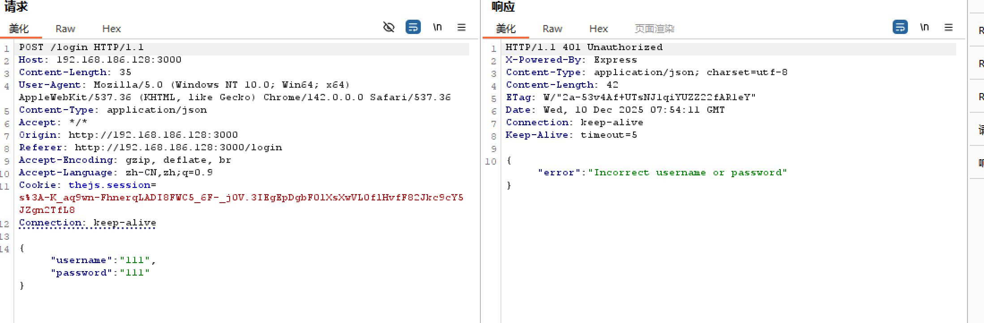
Task: Click the 'Accept: */*' header line
Action: (53, 123)
